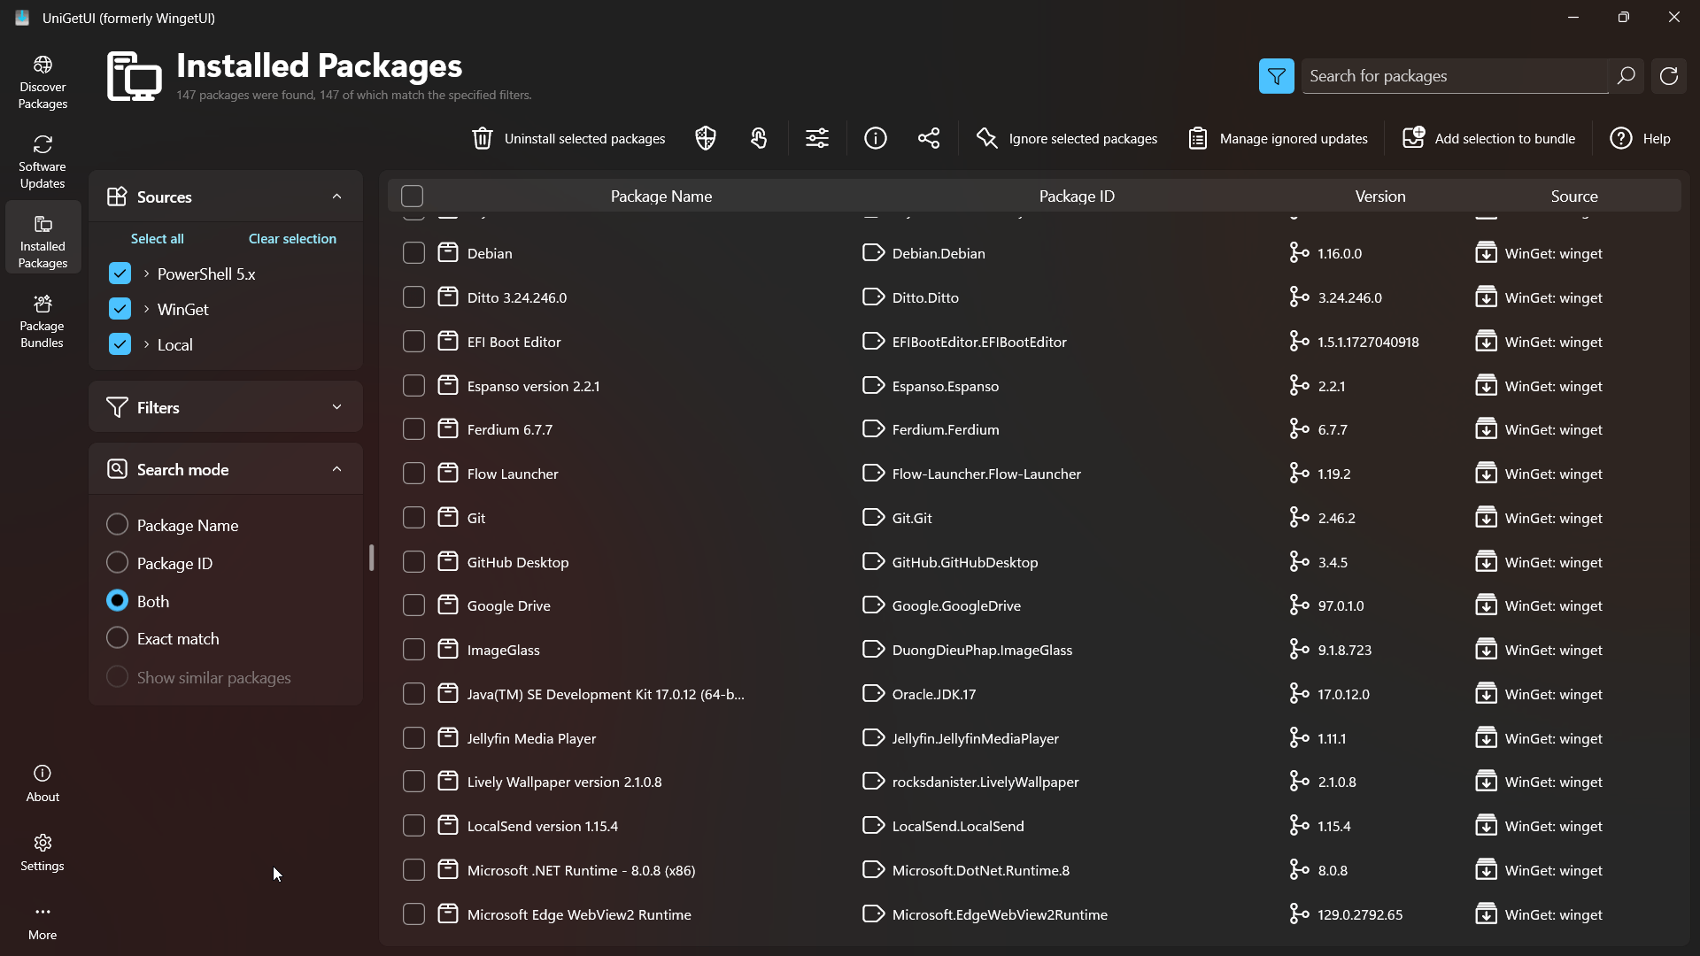Click the ID tag icon for Git.Git
The image size is (1700, 956).
click(873, 517)
